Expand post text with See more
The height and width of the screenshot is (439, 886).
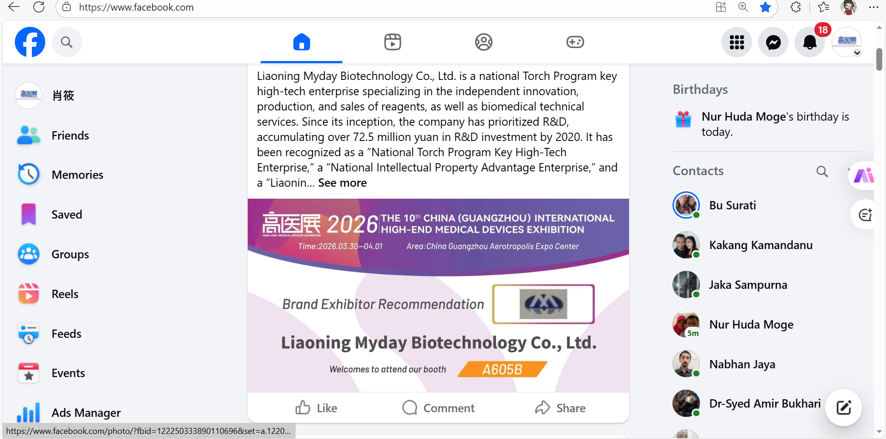coord(342,183)
